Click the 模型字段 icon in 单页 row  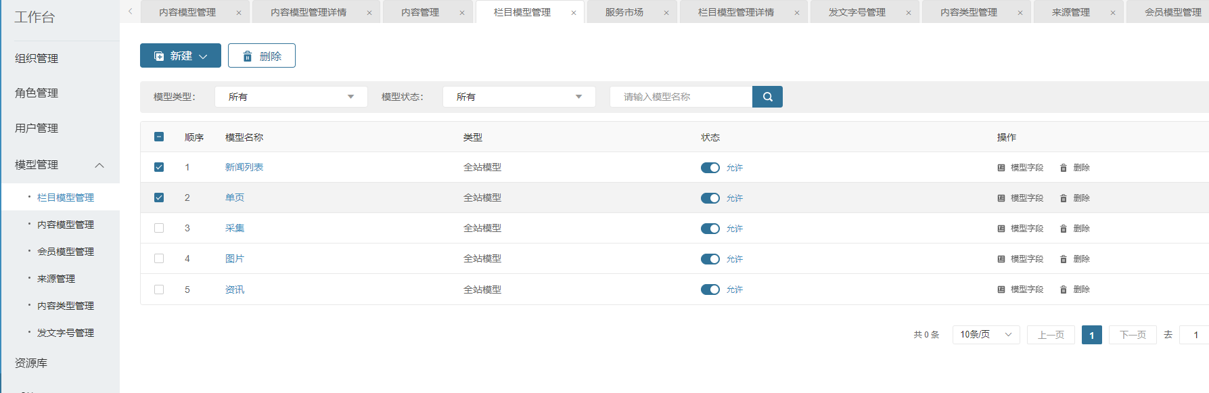tap(1001, 198)
